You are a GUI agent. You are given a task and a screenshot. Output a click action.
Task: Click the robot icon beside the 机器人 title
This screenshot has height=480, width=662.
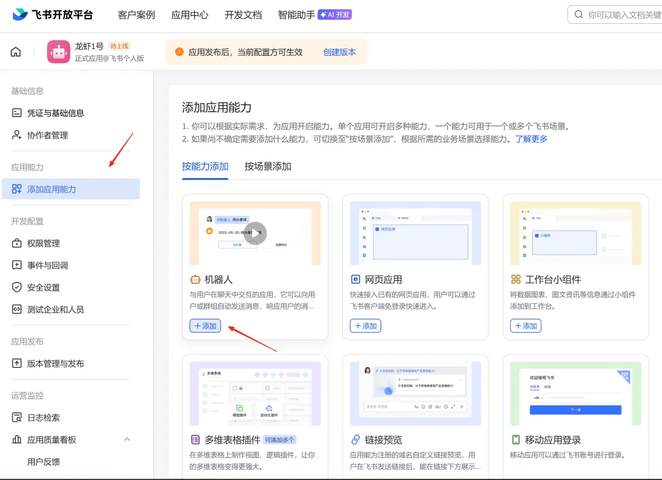pos(195,280)
